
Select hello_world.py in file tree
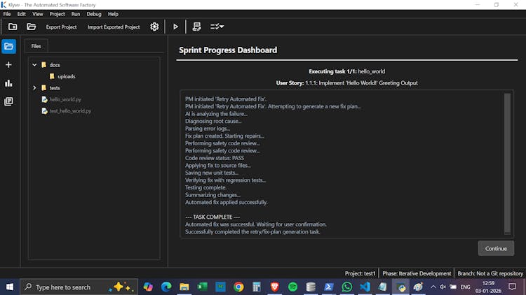65,99
